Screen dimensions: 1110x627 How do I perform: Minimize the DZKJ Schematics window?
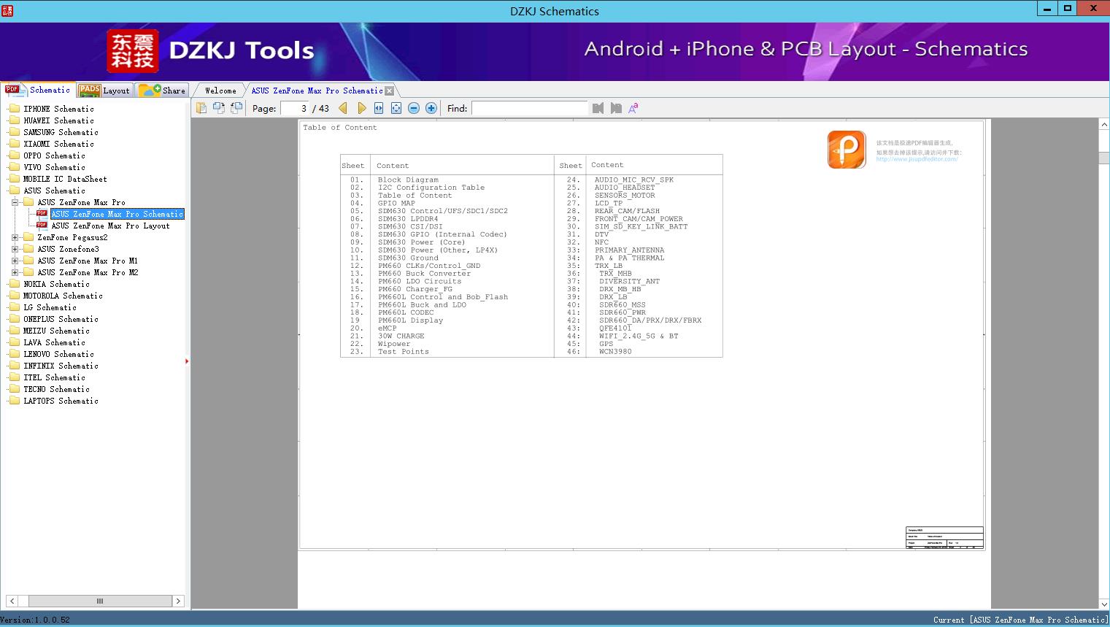click(1047, 8)
